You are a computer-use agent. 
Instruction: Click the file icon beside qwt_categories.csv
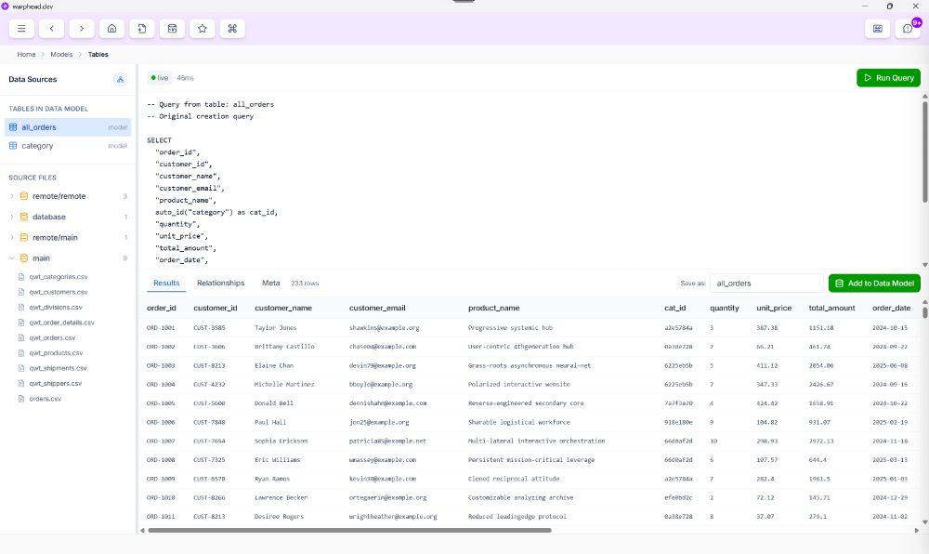(21, 277)
